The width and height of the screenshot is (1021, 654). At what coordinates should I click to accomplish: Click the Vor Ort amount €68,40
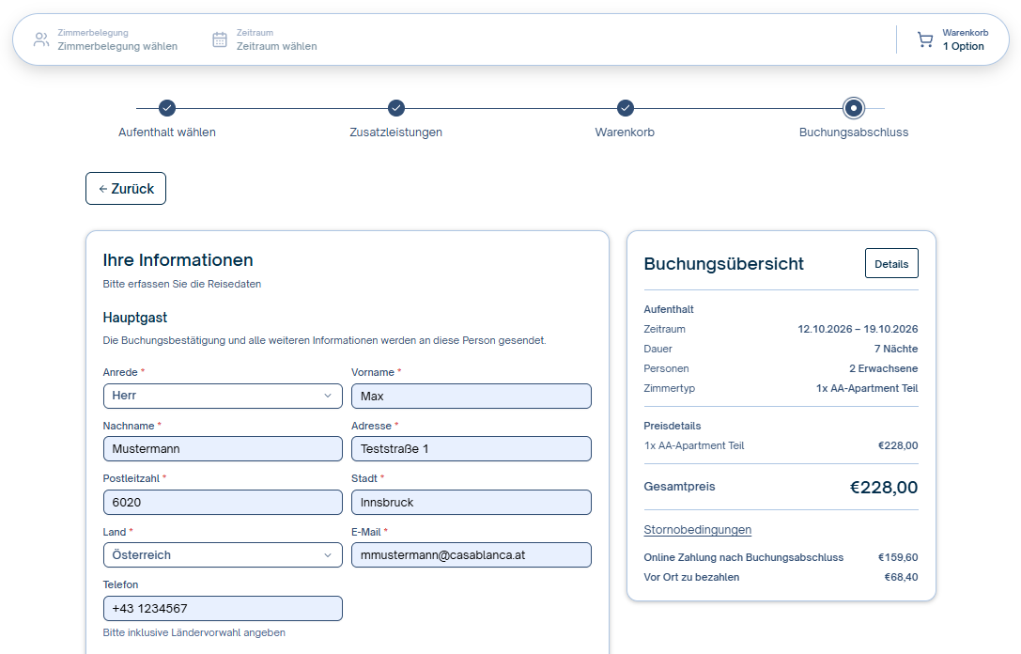click(901, 577)
